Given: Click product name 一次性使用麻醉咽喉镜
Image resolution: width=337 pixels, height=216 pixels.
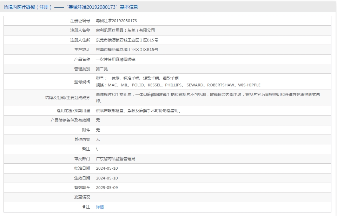Looking at the screenshot, I should click(x=115, y=59).
